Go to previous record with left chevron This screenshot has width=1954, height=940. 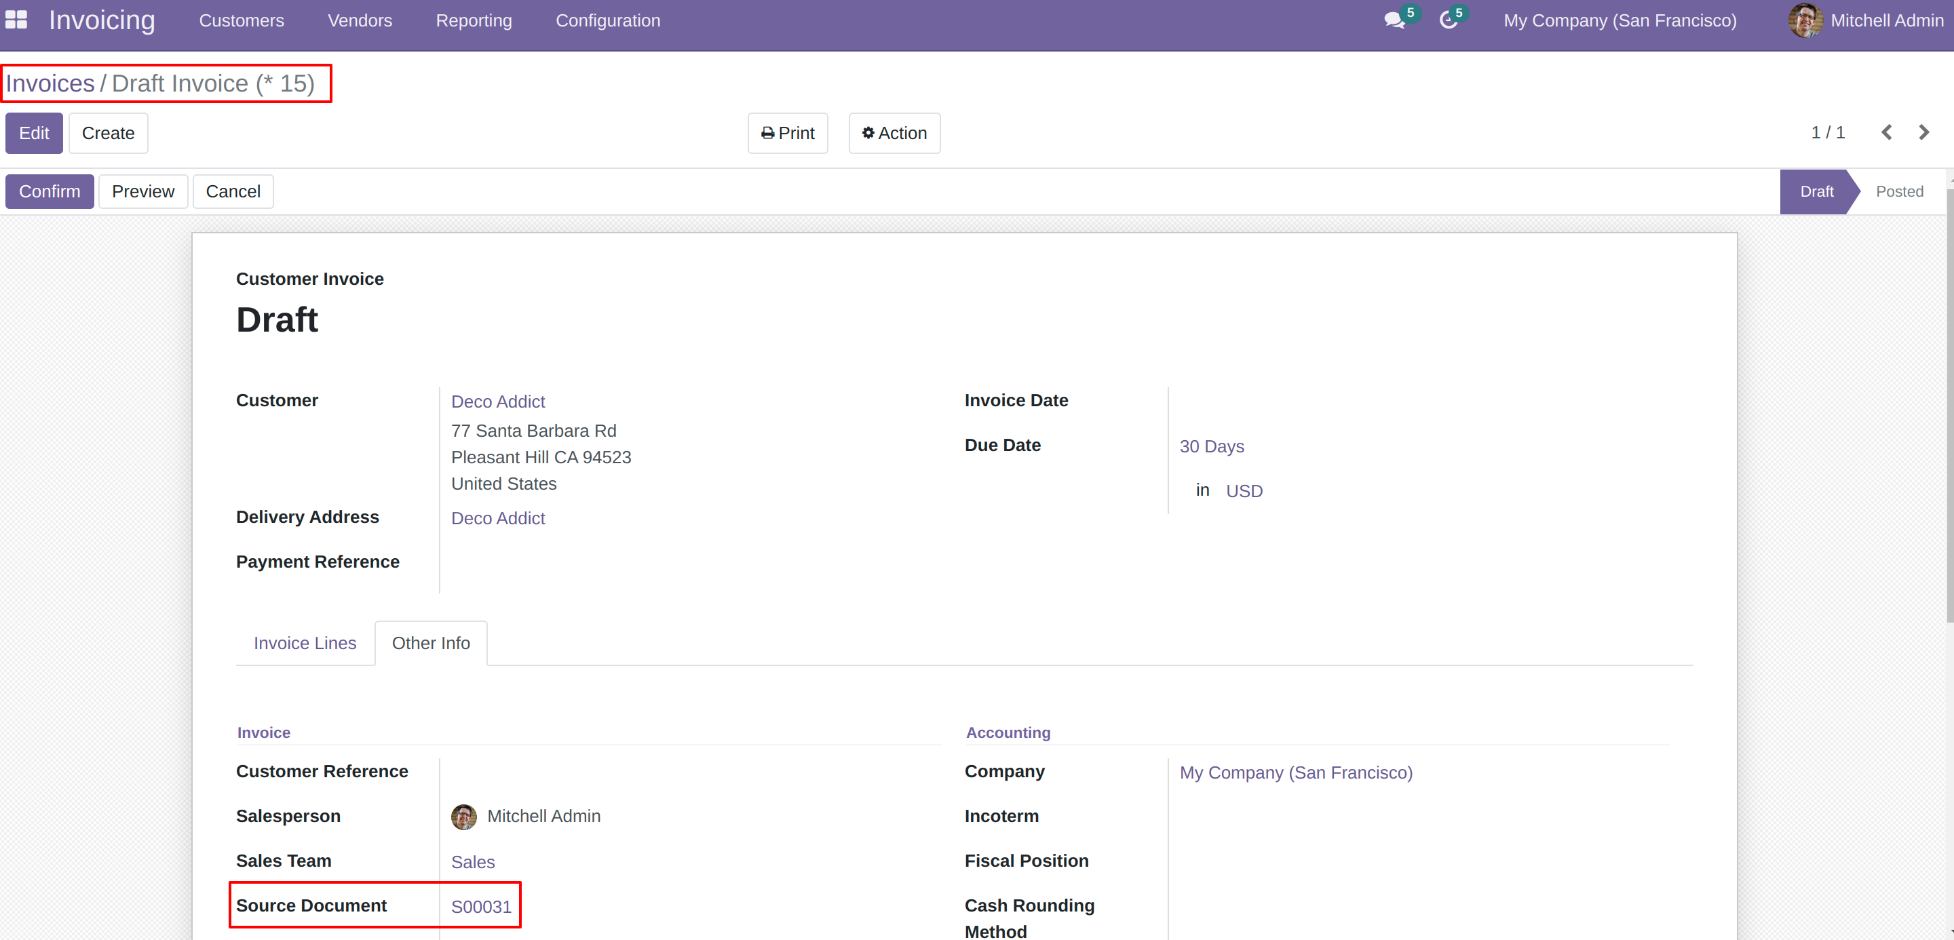pyautogui.click(x=1886, y=133)
